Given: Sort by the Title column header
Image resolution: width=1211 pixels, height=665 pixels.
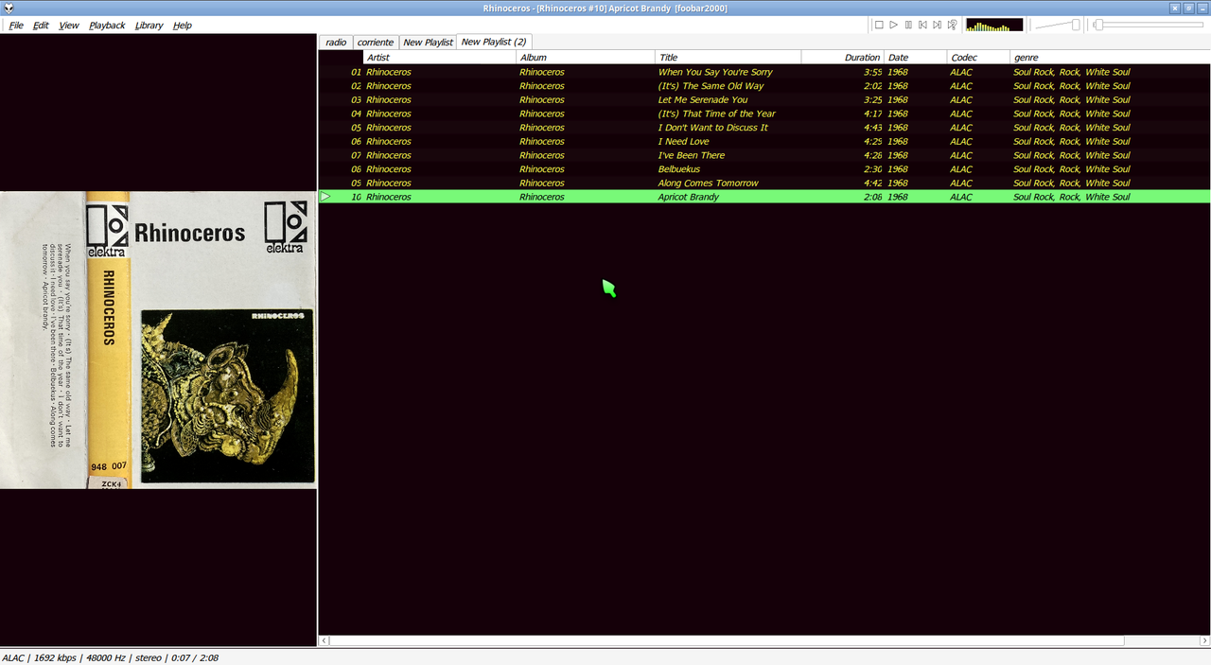Looking at the screenshot, I should (x=728, y=58).
